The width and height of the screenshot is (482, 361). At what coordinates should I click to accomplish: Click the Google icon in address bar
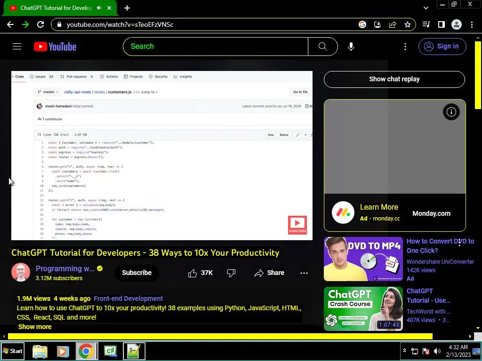(362, 24)
